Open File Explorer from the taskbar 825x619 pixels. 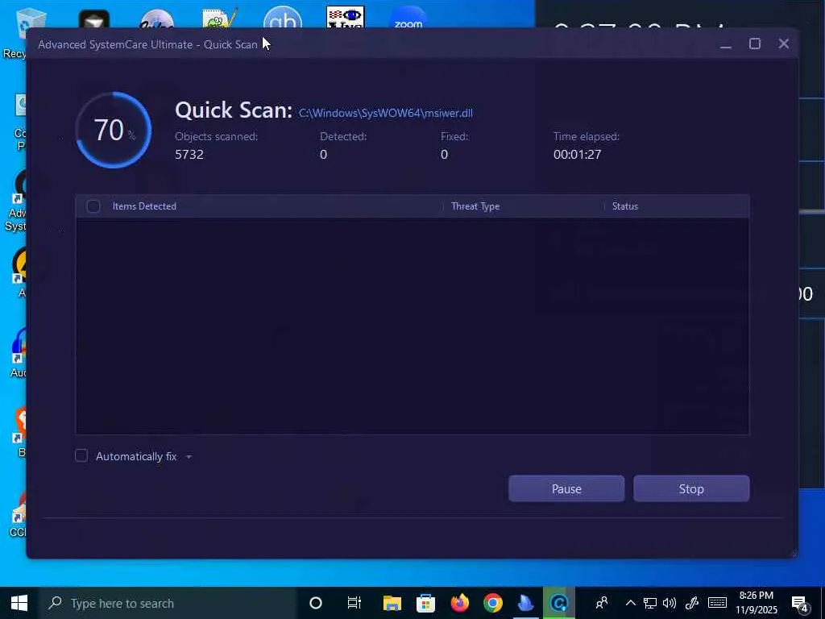[392, 603]
